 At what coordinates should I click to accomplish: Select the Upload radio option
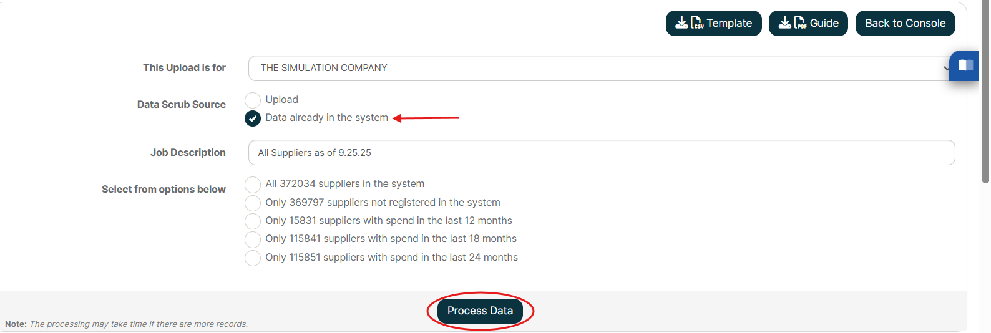(x=253, y=100)
